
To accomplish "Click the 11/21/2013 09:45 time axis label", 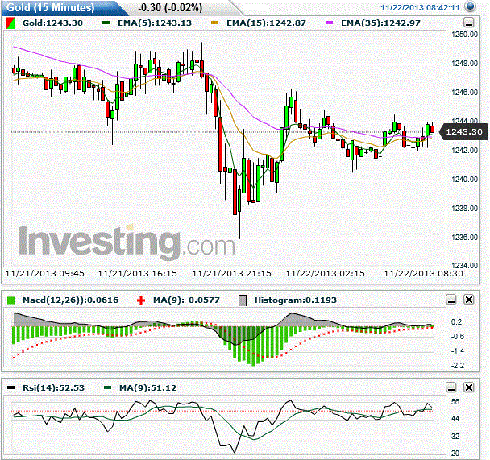I will 45,274.
